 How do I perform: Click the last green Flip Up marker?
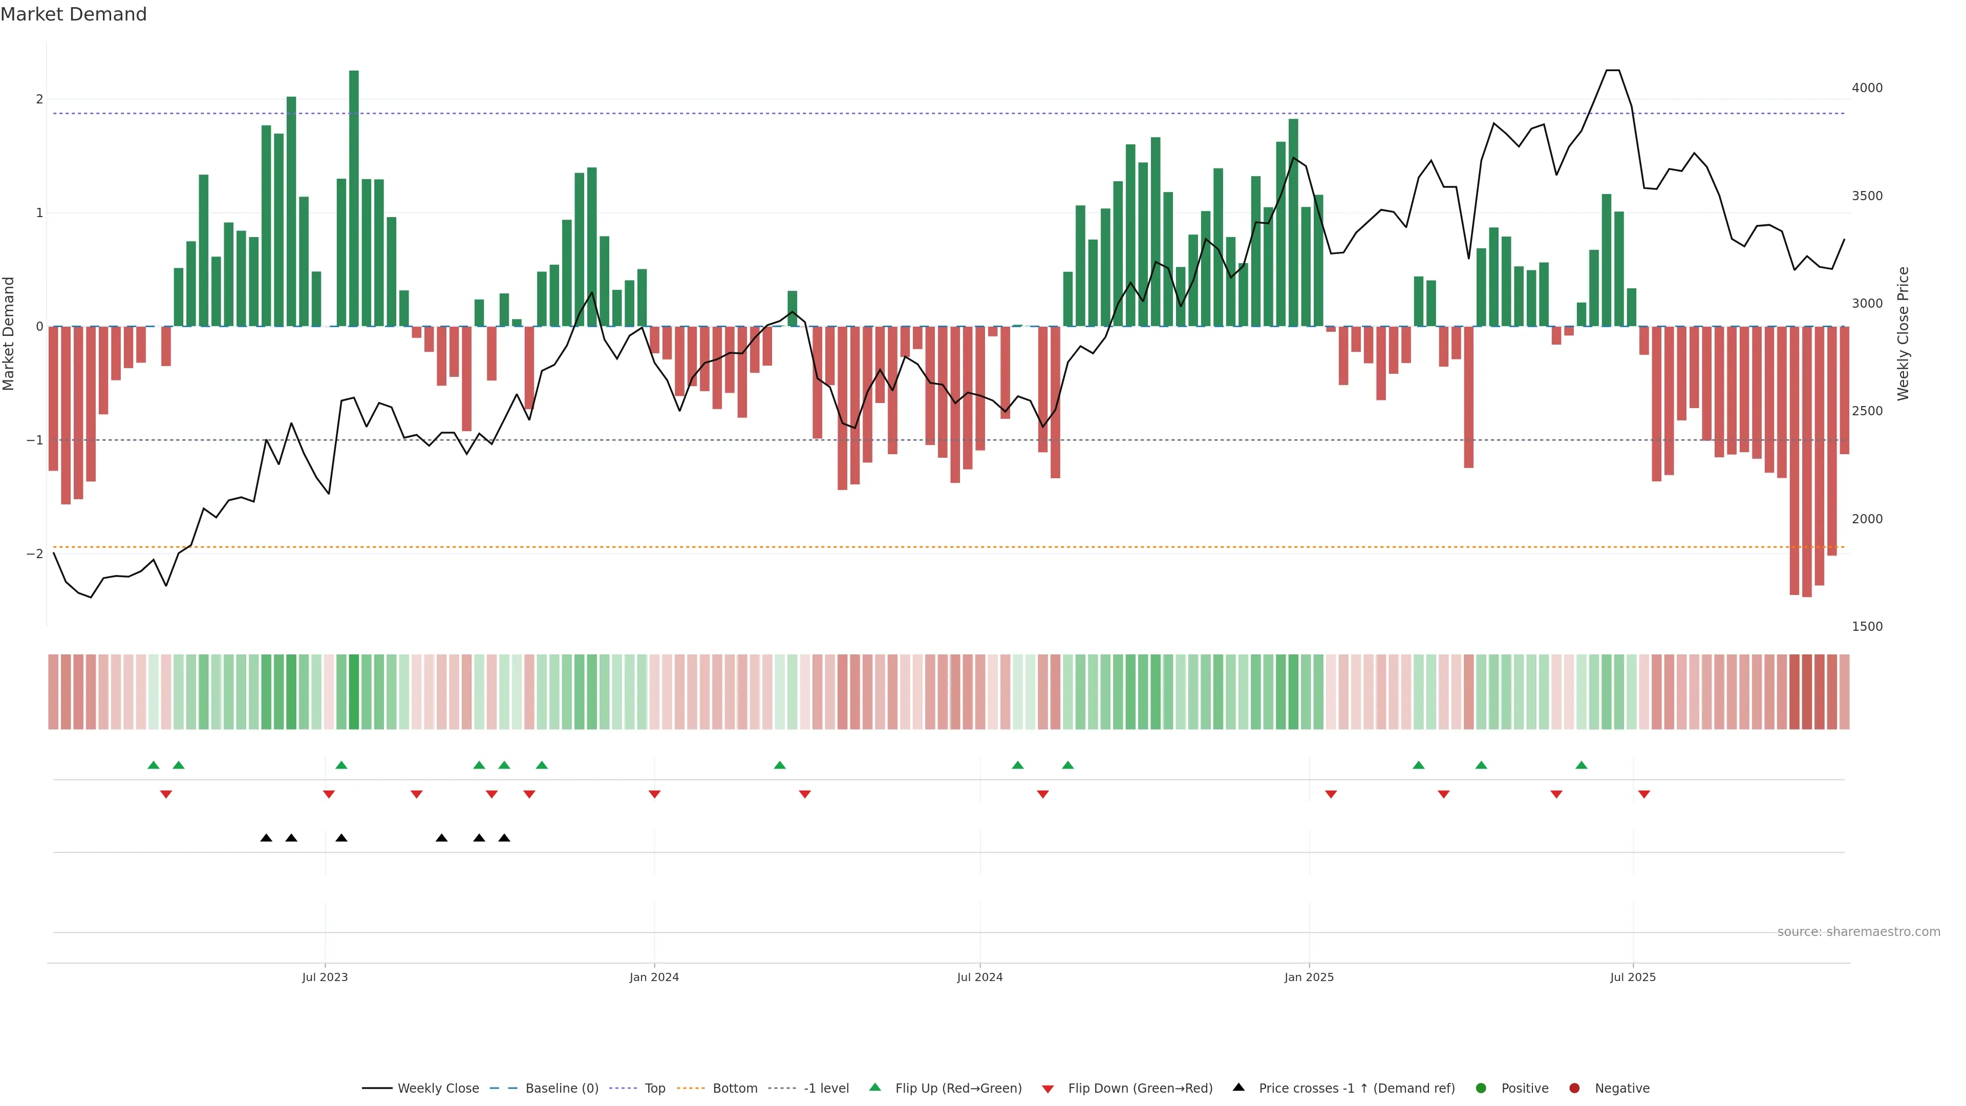tap(1582, 765)
